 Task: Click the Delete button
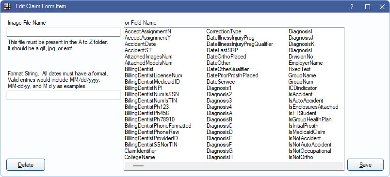(26, 165)
